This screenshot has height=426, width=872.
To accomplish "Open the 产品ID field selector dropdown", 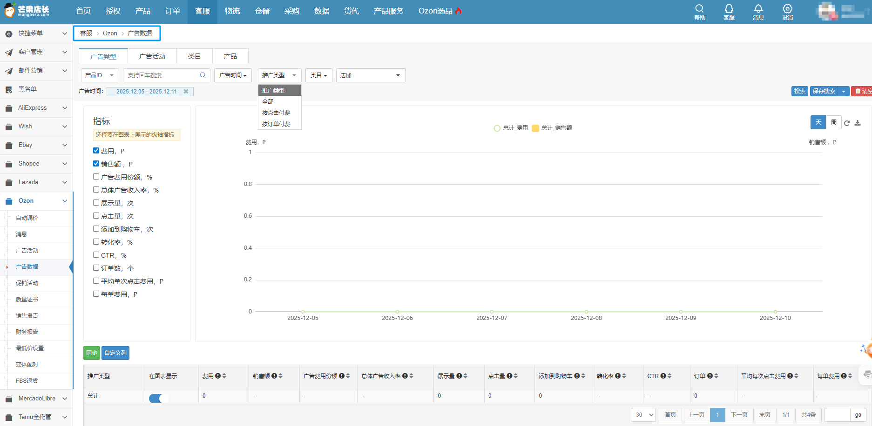I will (x=100, y=75).
